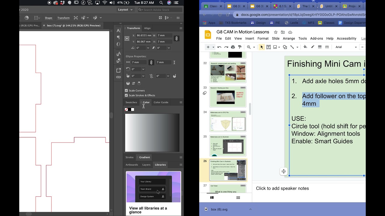The width and height of the screenshot is (385, 216).
Task: Switch to the Stroke tab
Action: point(129,157)
